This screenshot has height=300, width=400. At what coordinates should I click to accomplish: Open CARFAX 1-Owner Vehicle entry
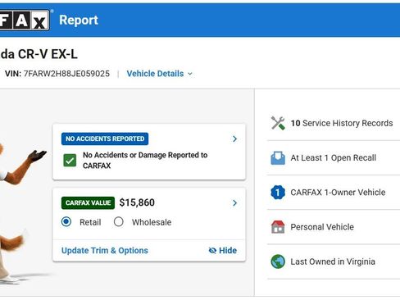334,193
